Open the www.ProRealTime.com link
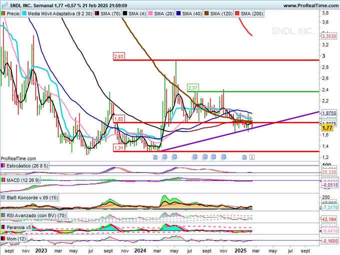The height and width of the screenshot is (255, 340). coord(311,5)
